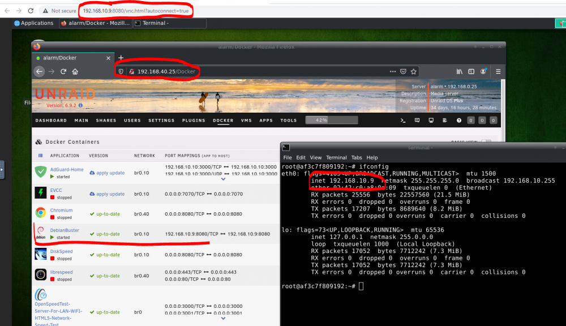Open Firefox hamburger application menu
Screen dimensions: 566x326
click(x=498, y=71)
